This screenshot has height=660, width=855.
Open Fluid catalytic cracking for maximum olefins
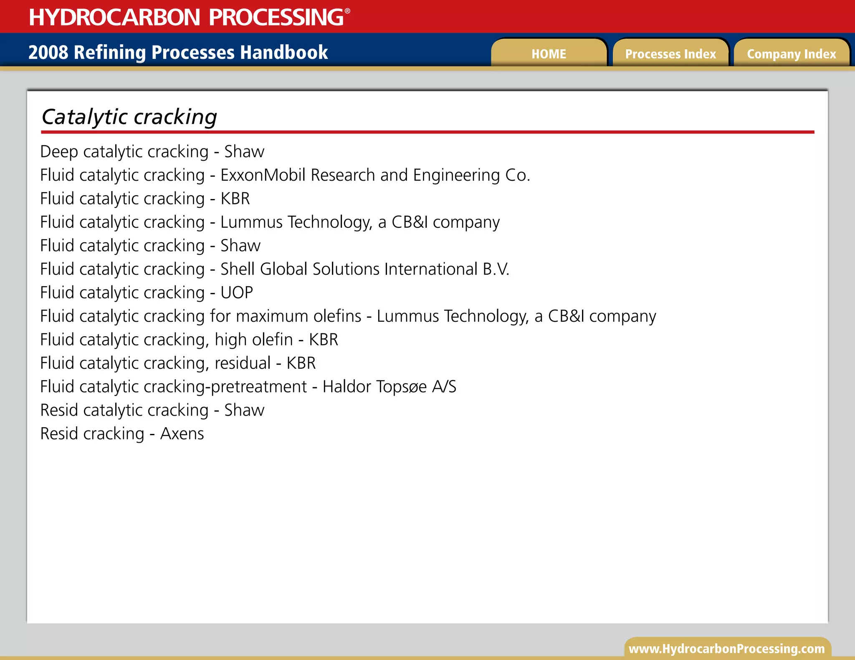click(x=348, y=316)
